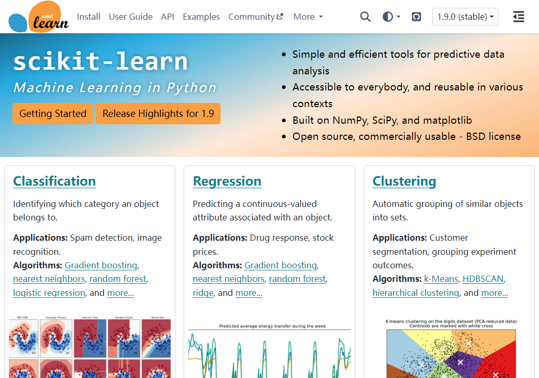Click the 'Machine Learning in Python' subtitle

pos(115,88)
